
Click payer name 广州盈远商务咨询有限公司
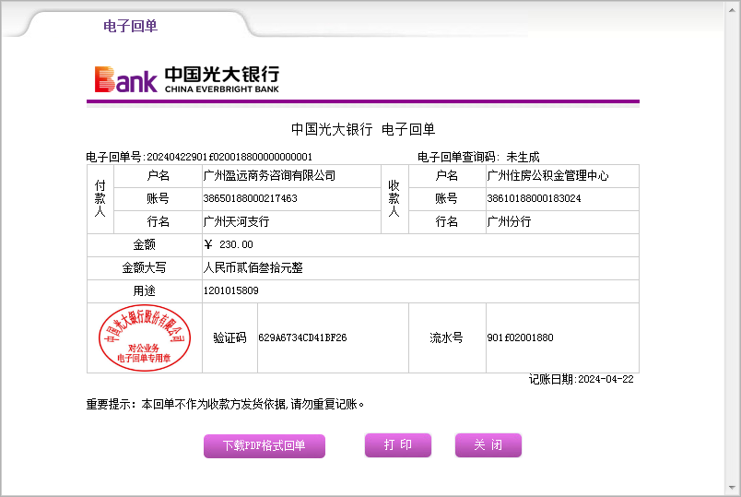(269, 175)
